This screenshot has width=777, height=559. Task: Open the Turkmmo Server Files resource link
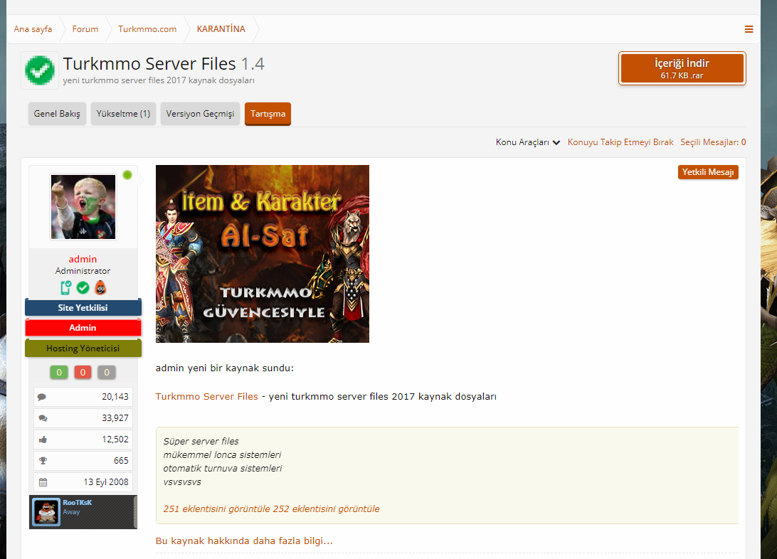pyautogui.click(x=206, y=397)
